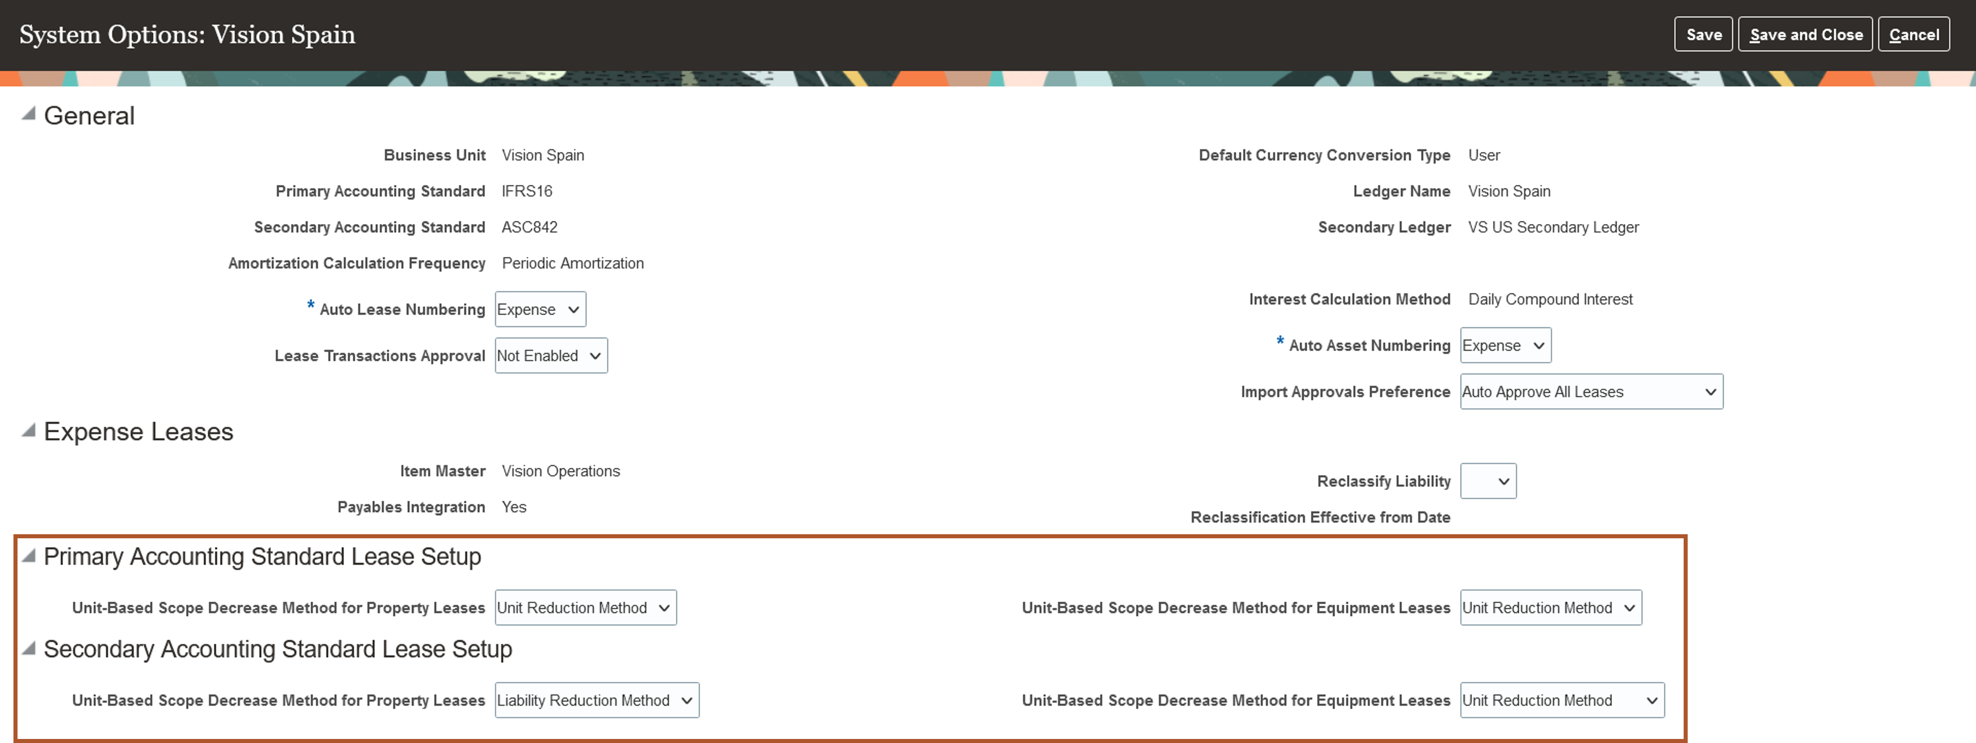This screenshot has height=743, width=1976.
Task: Click the disclosure triangle beside Expense Leases
Action: [28, 430]
